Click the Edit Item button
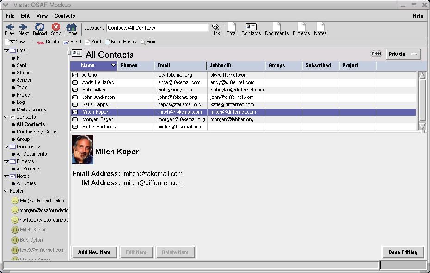Screen dimensions: 430x273 click(x=136, y=252)
